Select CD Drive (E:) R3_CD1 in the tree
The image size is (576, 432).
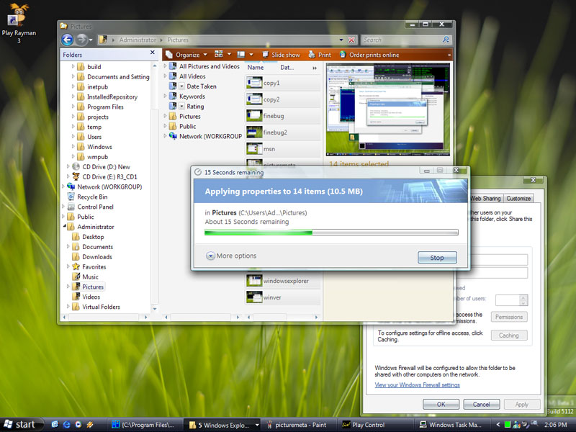coord(105,176)
